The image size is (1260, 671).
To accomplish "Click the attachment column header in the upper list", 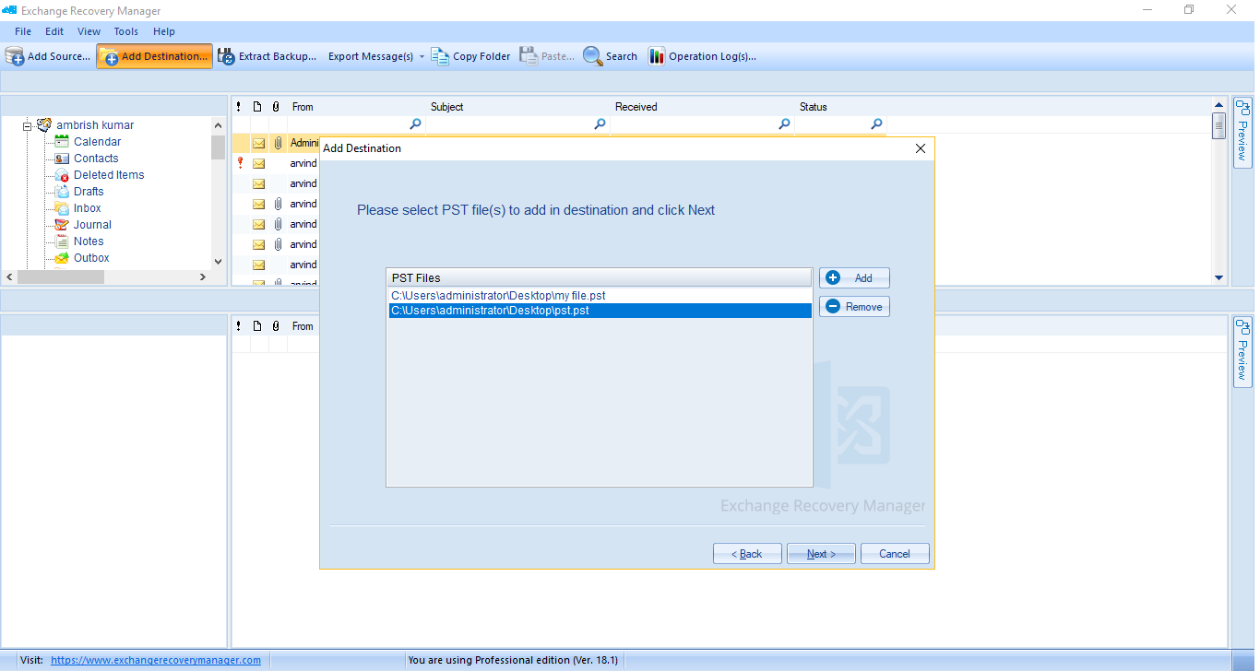I will click(x=276, y=107).
